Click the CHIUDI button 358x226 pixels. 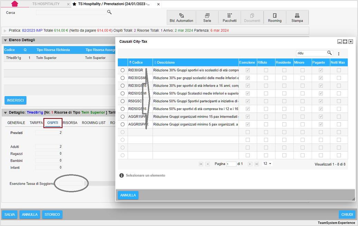(x=347, y=215)
